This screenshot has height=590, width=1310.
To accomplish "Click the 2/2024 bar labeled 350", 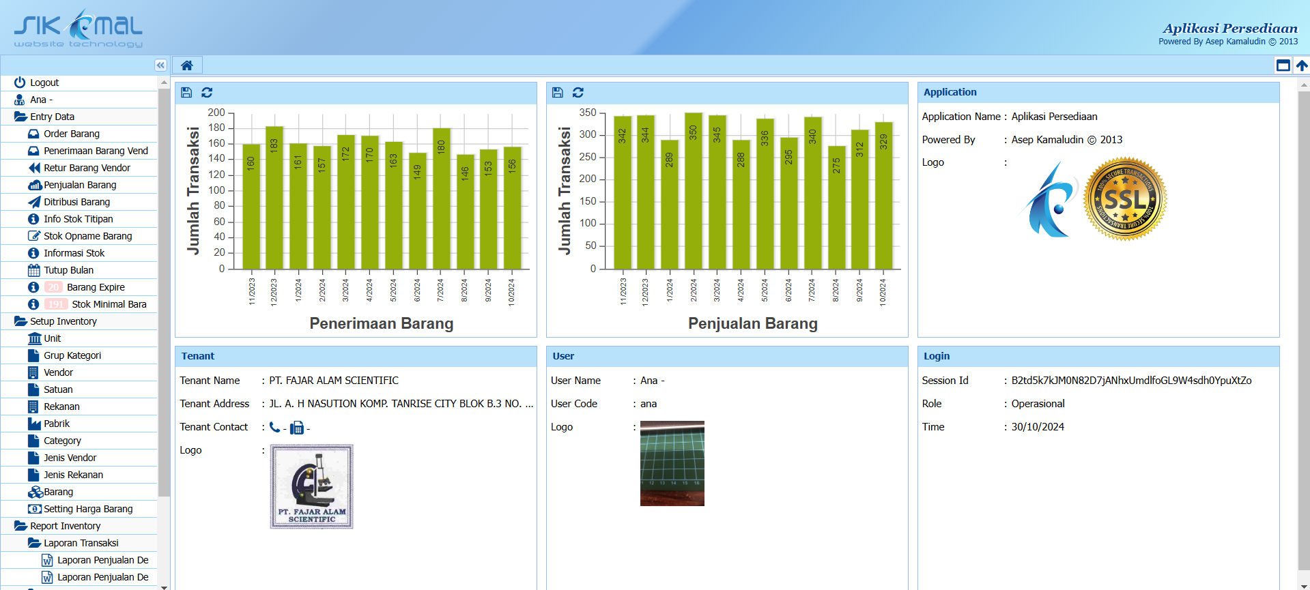I will [x=694, y=191].
